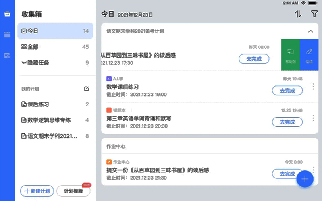Select 全部 in the inbox list
The image size is (322, 201).
[55, 47]
